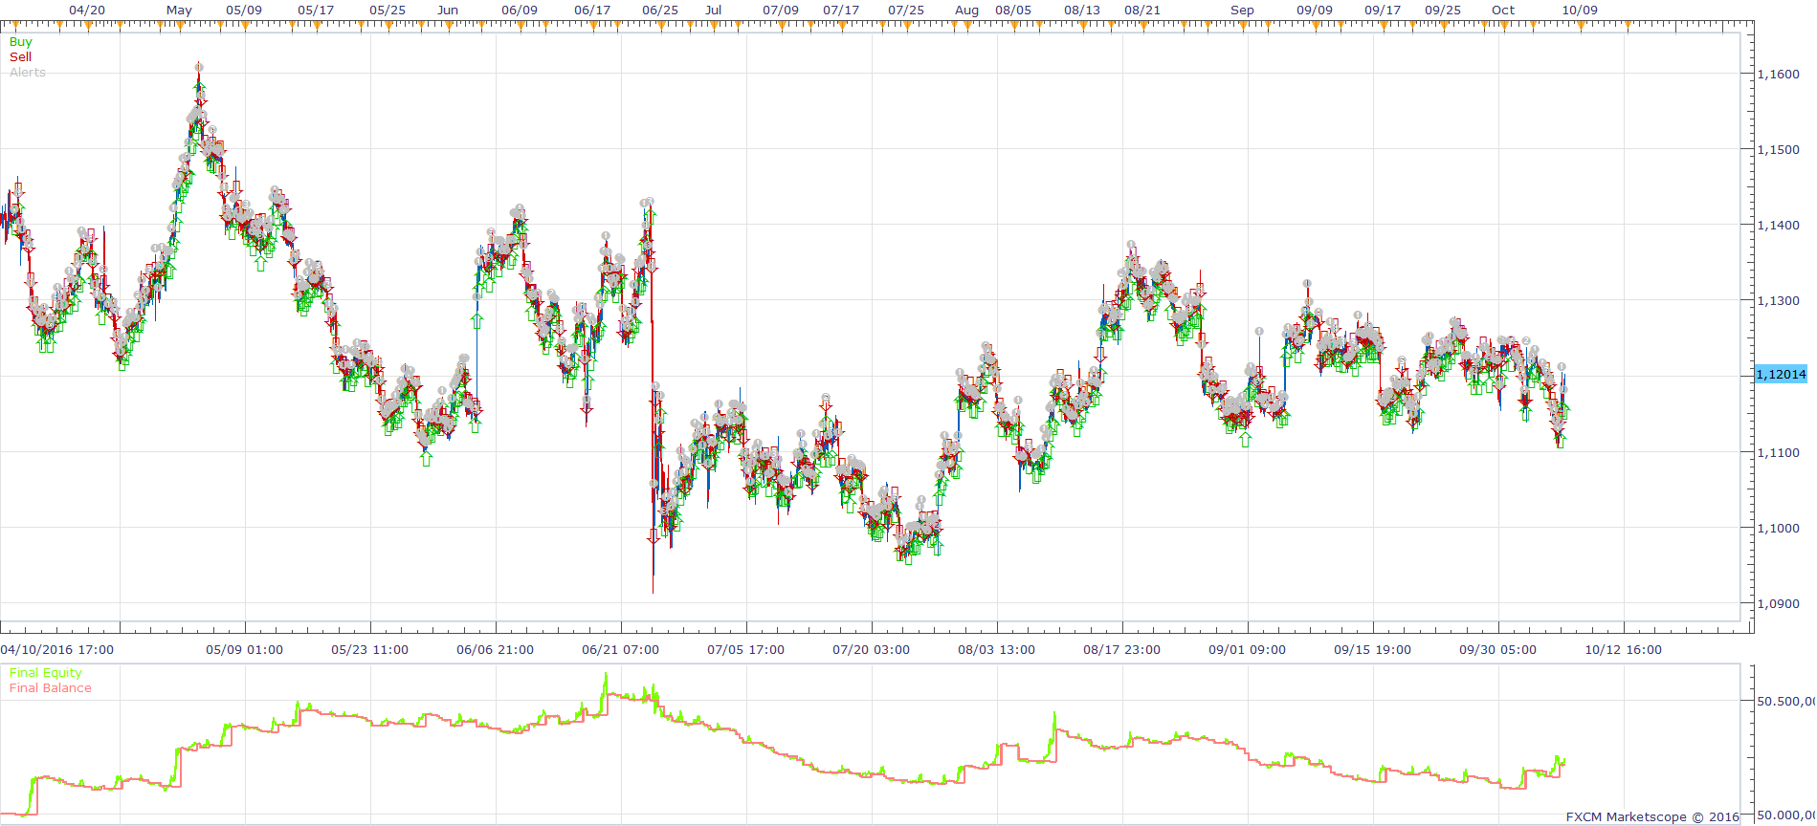
Task: Click the Sep label on top axis
Action: 1242,11
